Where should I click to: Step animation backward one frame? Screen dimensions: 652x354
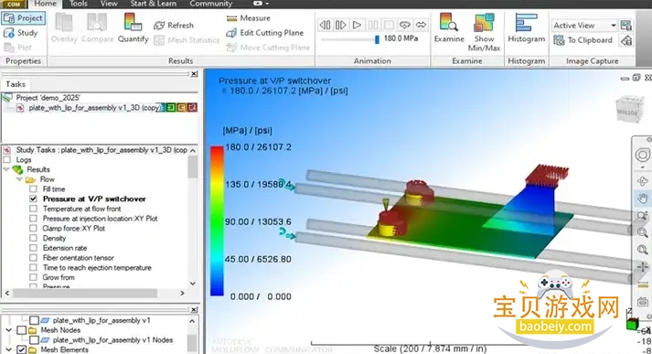click(x=325, y=26)
